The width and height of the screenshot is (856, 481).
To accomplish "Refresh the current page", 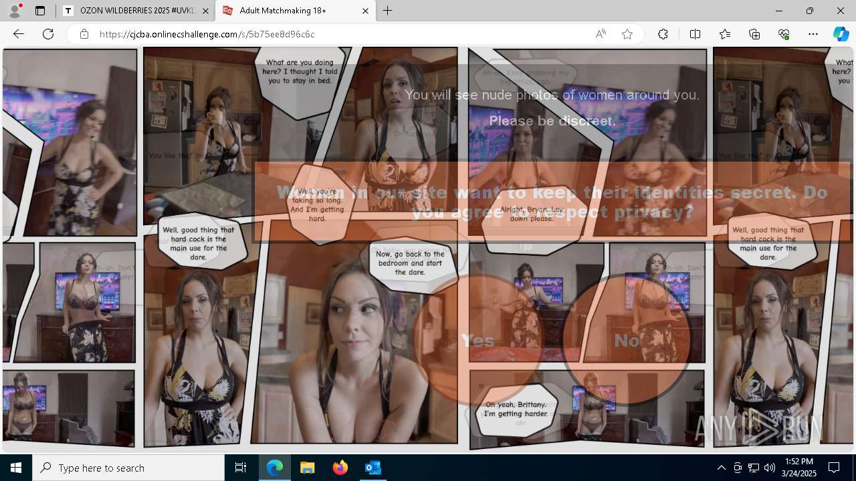I will click(x=48, y=34).
